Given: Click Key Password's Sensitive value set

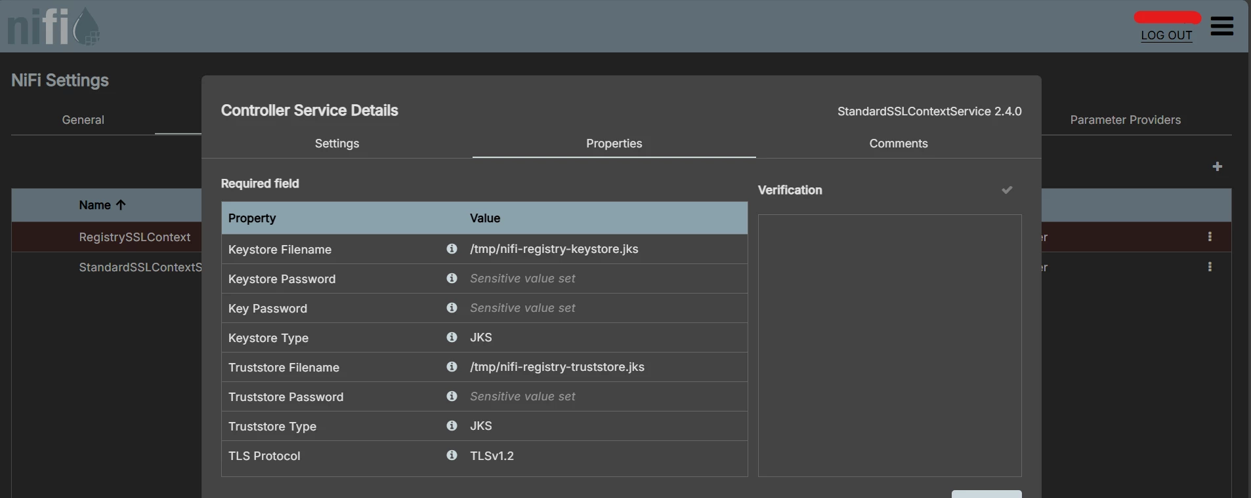Looking at the screenshot, I should click(522, 308).
